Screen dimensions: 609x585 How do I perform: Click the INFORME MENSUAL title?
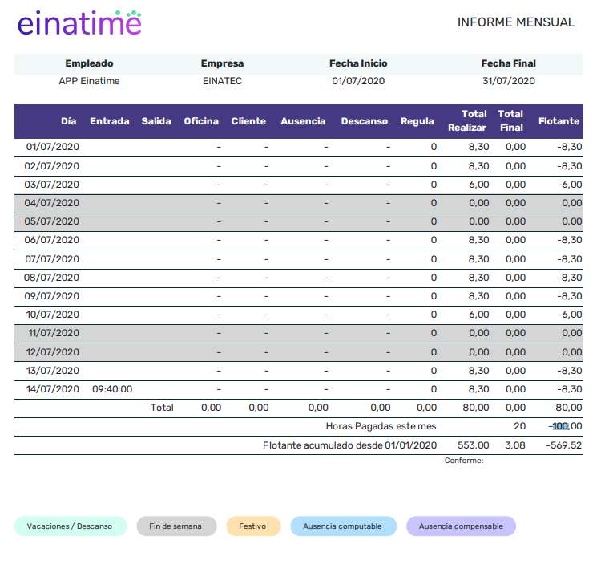pos(515,22)
